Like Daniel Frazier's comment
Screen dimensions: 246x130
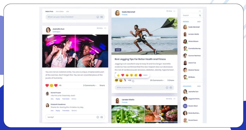click(x=52, y=99)
